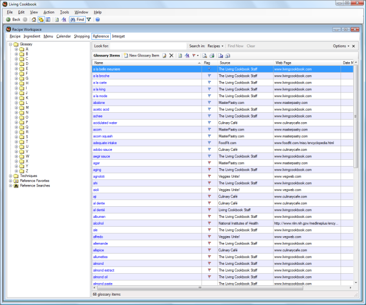Open the 'almond extract' glossary link
The height and width of the screenshot is (305, 366).
(x=104, y=270)
